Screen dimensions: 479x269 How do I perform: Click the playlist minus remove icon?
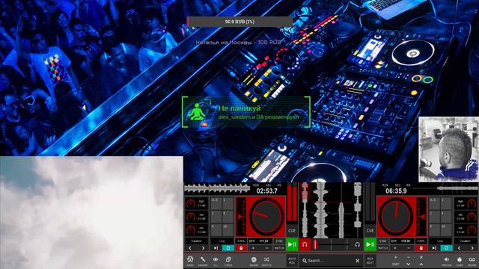tap(409, 257)
